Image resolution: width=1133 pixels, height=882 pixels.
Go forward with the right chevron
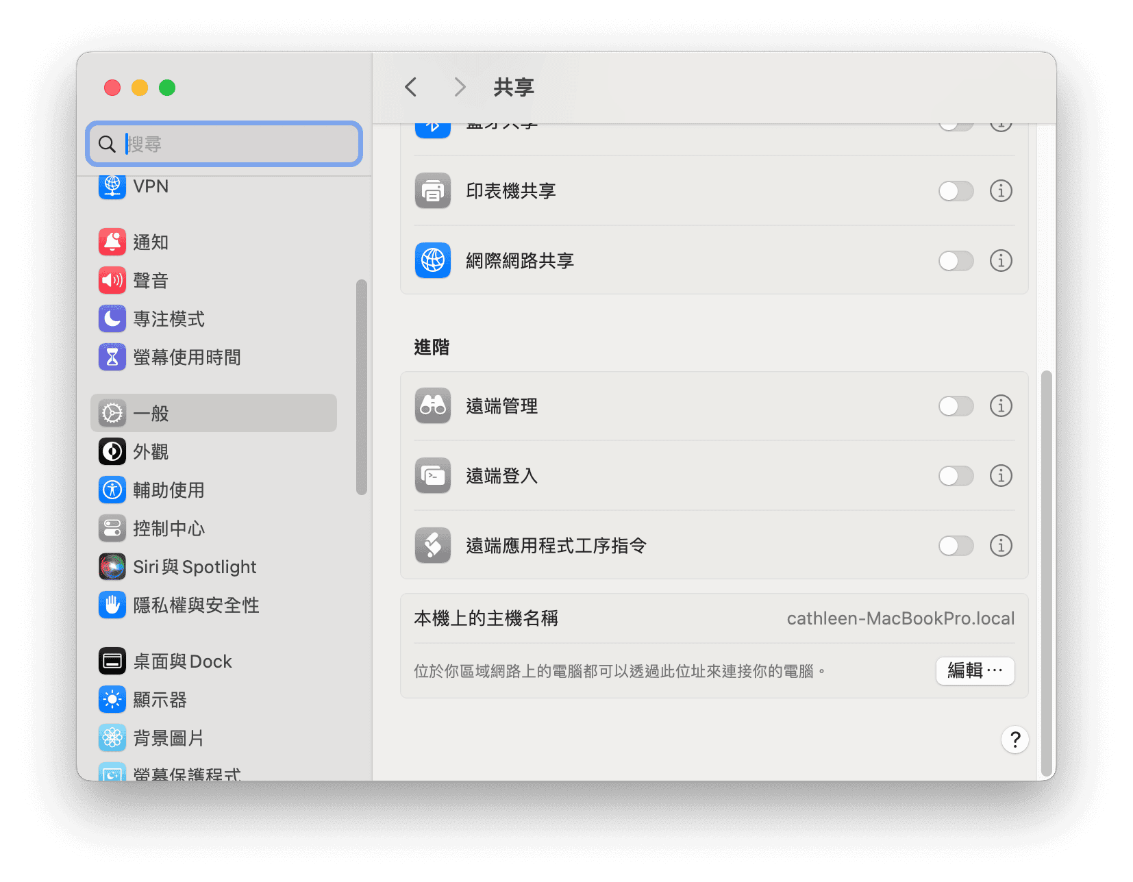[460, 87]
